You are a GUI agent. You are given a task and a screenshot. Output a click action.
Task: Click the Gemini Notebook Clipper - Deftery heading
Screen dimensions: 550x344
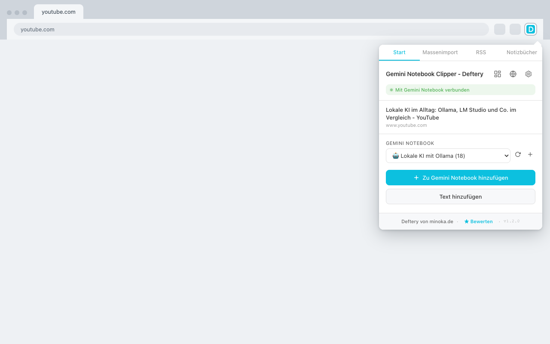click(434, 74)
